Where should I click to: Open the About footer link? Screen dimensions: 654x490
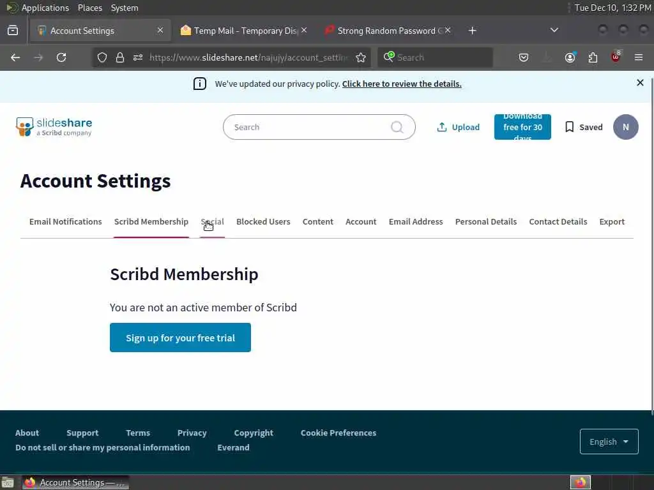(27, 433)
